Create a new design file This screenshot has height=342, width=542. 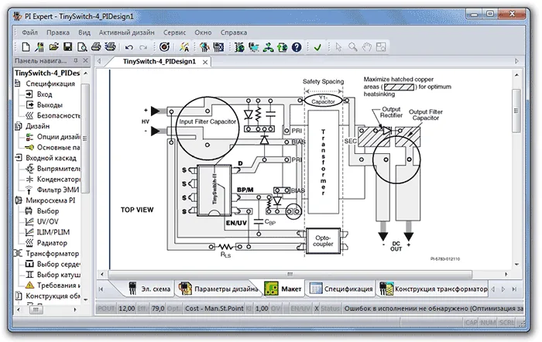(26, 47)
